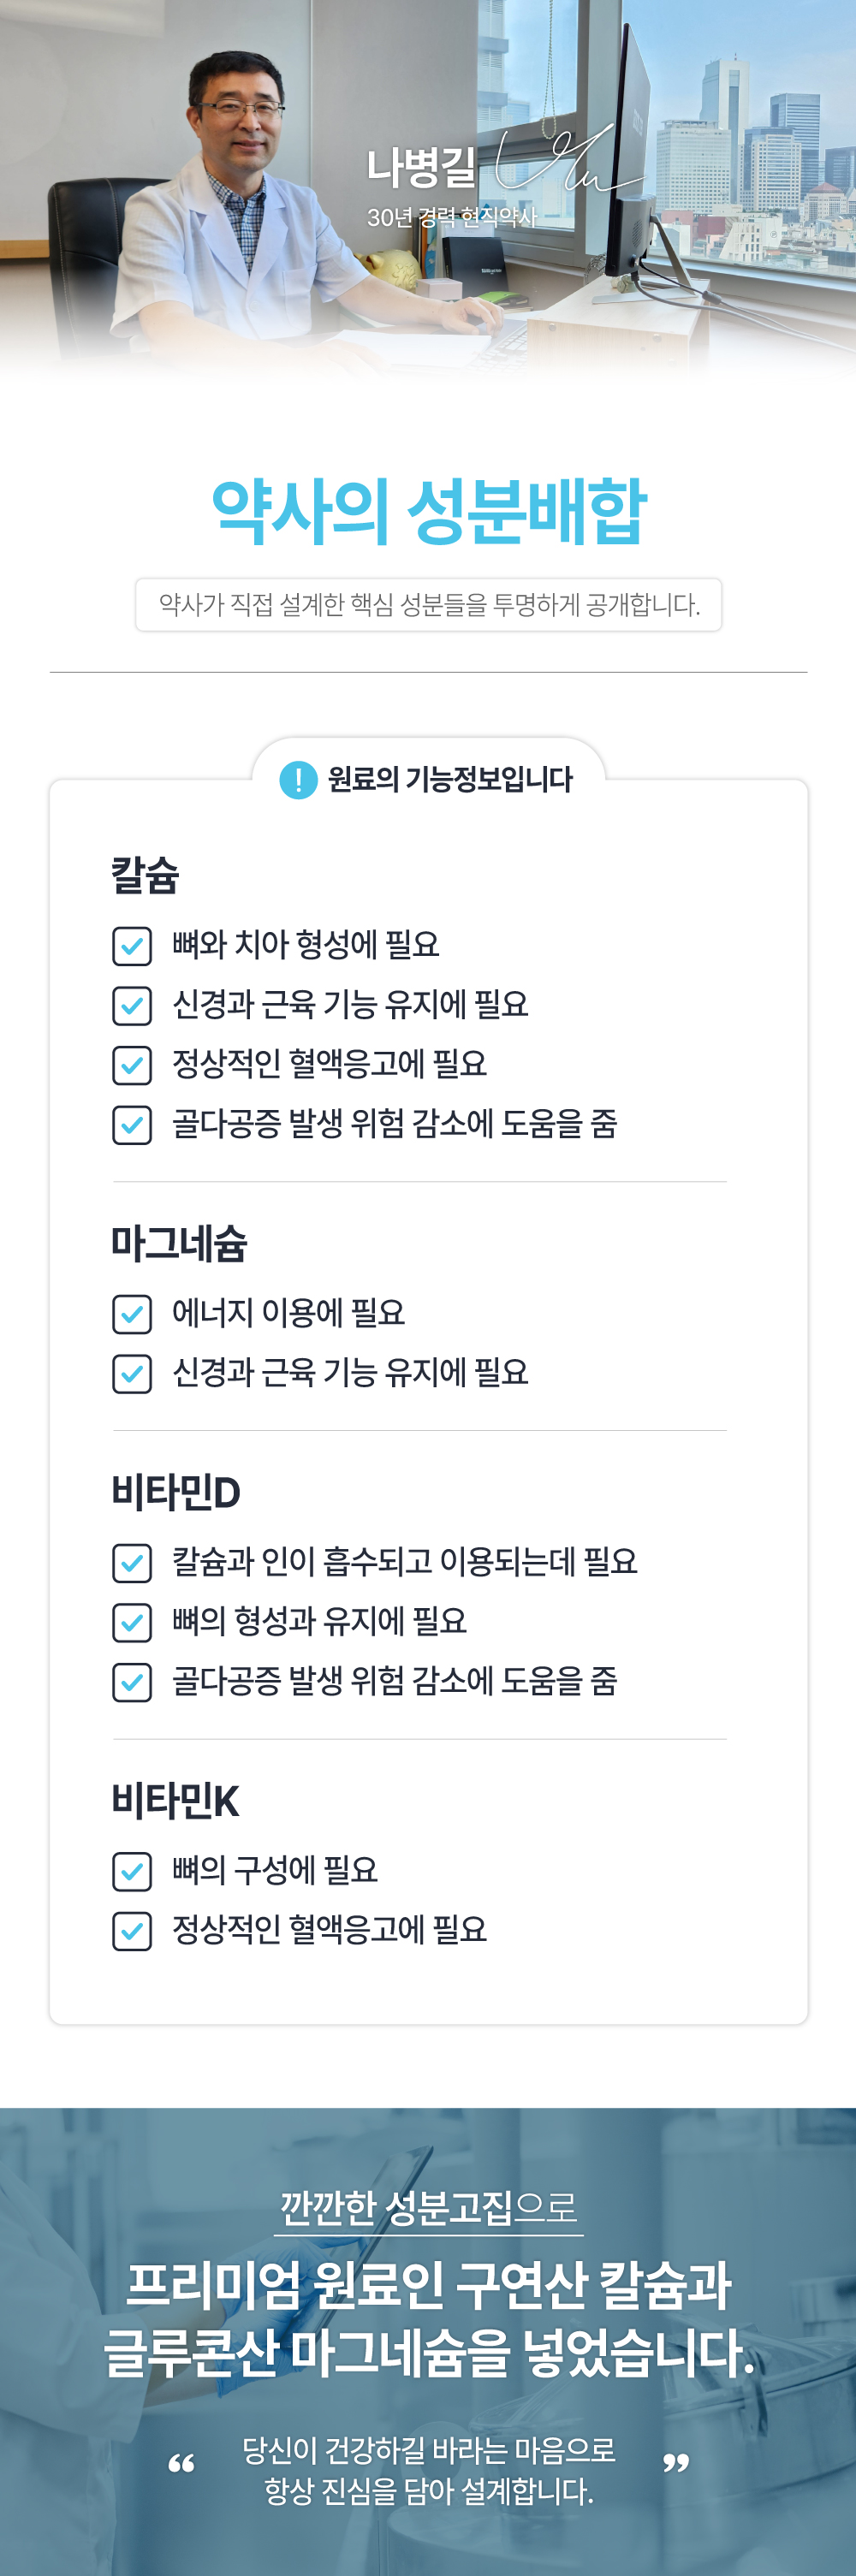The width and height of the screenshot is (856, 2576).
Task: Click the '약사의 성분배합' main title
Action: click(x=428, y=512)
